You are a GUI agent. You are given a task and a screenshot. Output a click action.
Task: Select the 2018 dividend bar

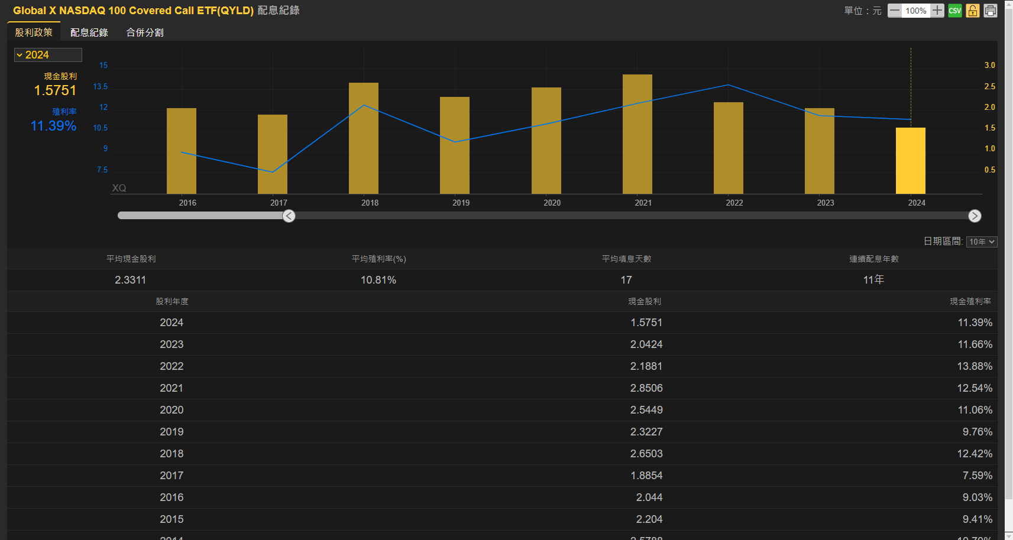pos(364,138)
